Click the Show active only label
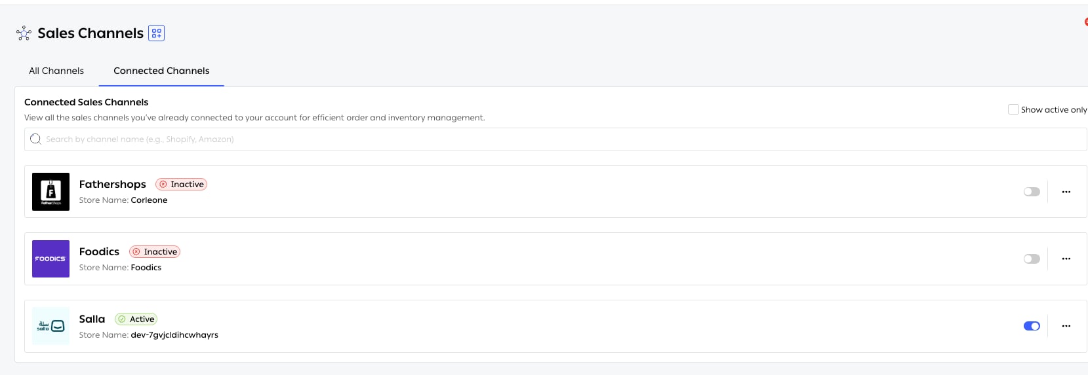 coord(1054,110)
